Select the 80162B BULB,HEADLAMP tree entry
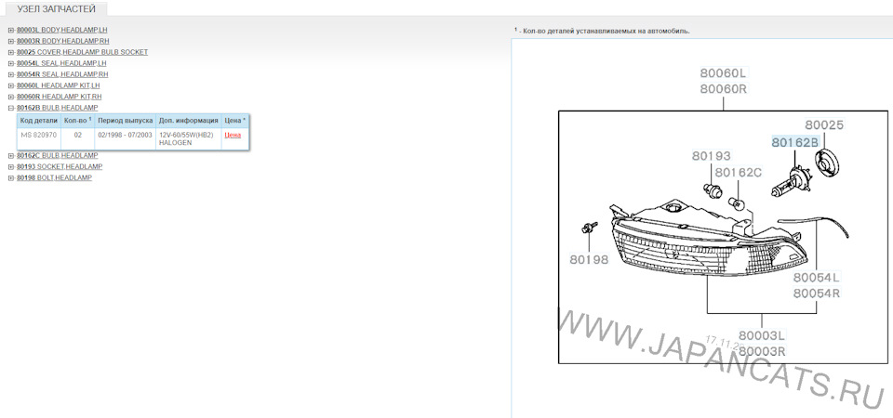The width and height of the screenshot is (893, 418). (x=57, y=108)
